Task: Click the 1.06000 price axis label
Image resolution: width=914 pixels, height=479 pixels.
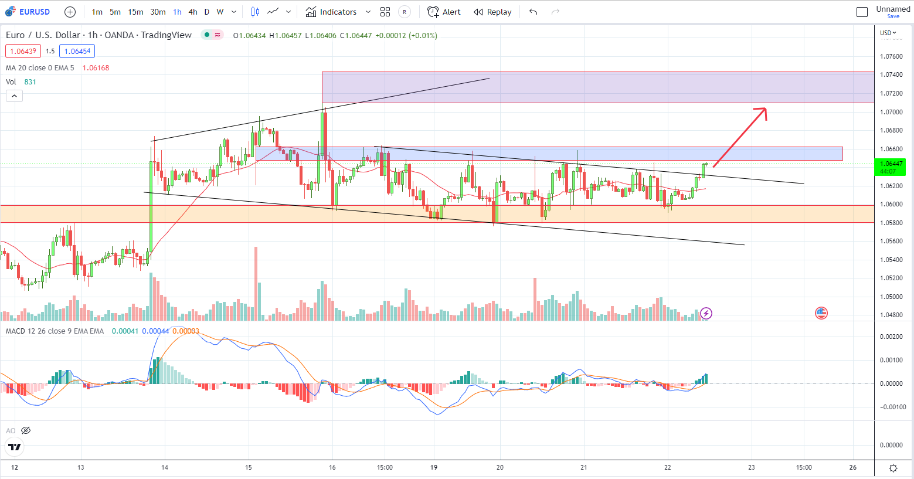Action: 891,205
